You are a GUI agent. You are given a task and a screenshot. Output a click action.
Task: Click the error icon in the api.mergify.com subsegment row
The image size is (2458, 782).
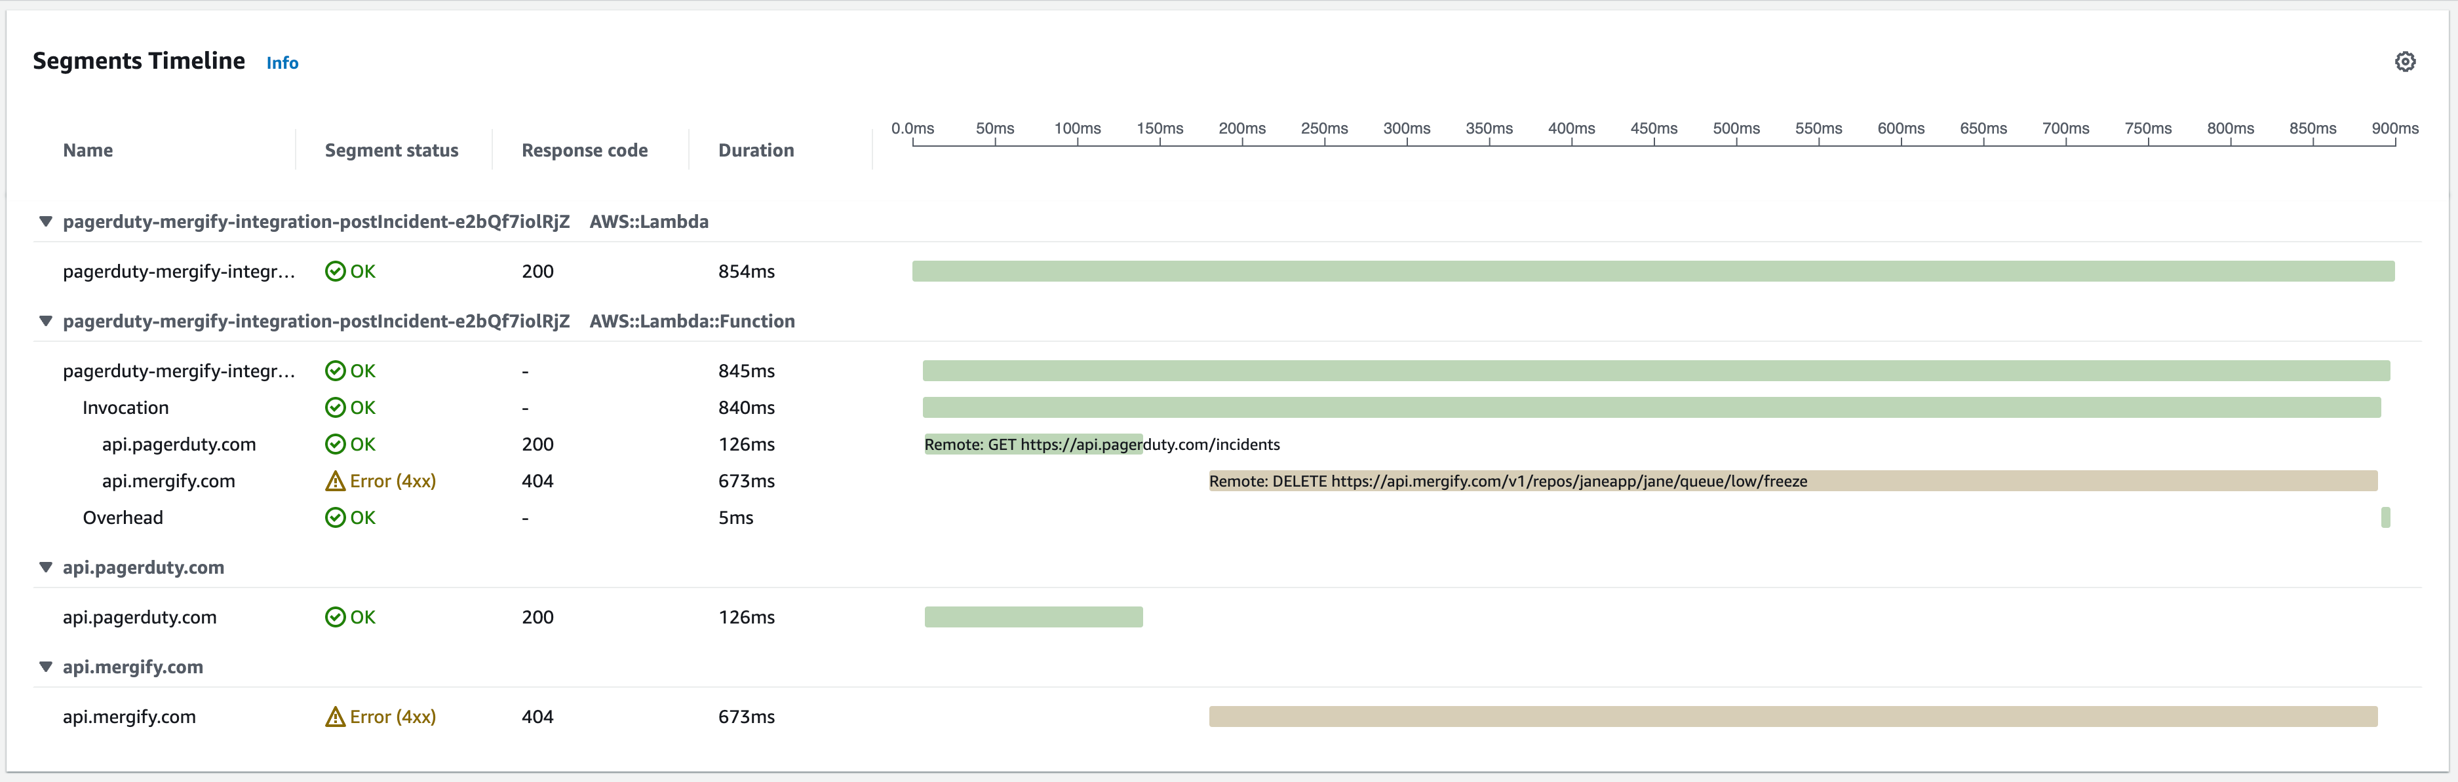(335, 481)
